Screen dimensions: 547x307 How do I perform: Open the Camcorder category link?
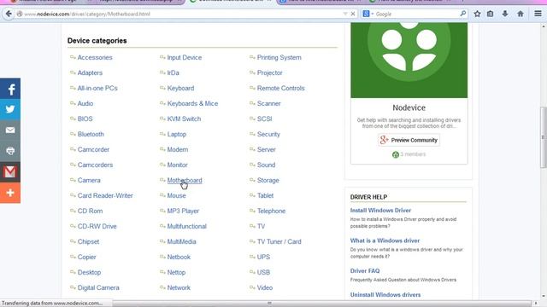[93, 149]
